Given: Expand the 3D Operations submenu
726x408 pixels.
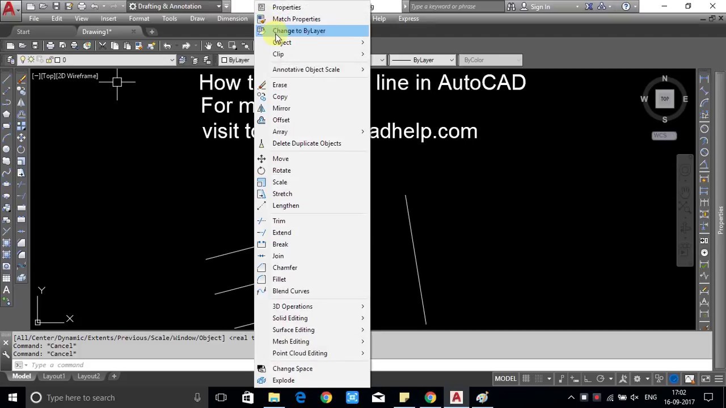Looking at the screenshot, I should click(x=362, y=307).
